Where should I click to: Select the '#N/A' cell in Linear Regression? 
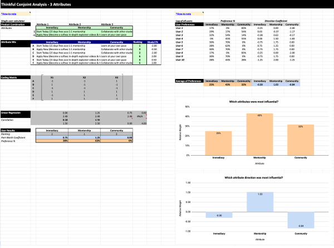point(140,116)
